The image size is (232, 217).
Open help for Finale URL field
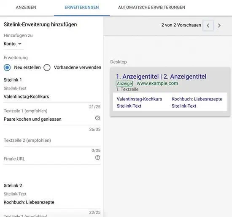[x=97, y=158]
